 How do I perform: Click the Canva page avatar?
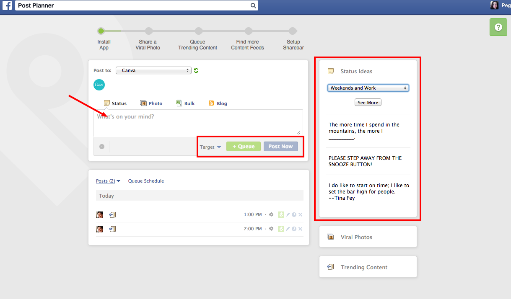(x=99, y=85)
